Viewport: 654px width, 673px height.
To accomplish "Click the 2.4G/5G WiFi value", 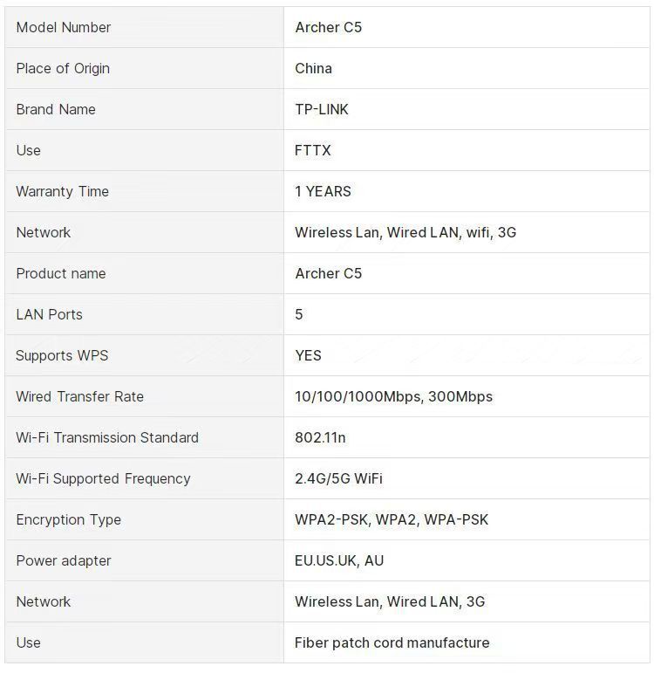I will [x=338, y=478].
